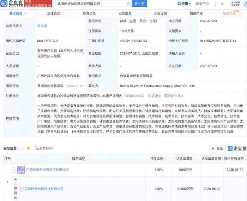Screen dimensions: 247x201
Task: Open the SVIP 会员服务 icon
Action: click(x=235, y=4)
